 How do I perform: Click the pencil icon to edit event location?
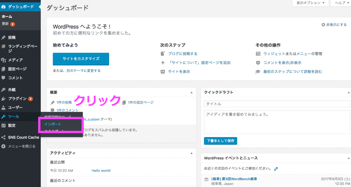(276, 169)
